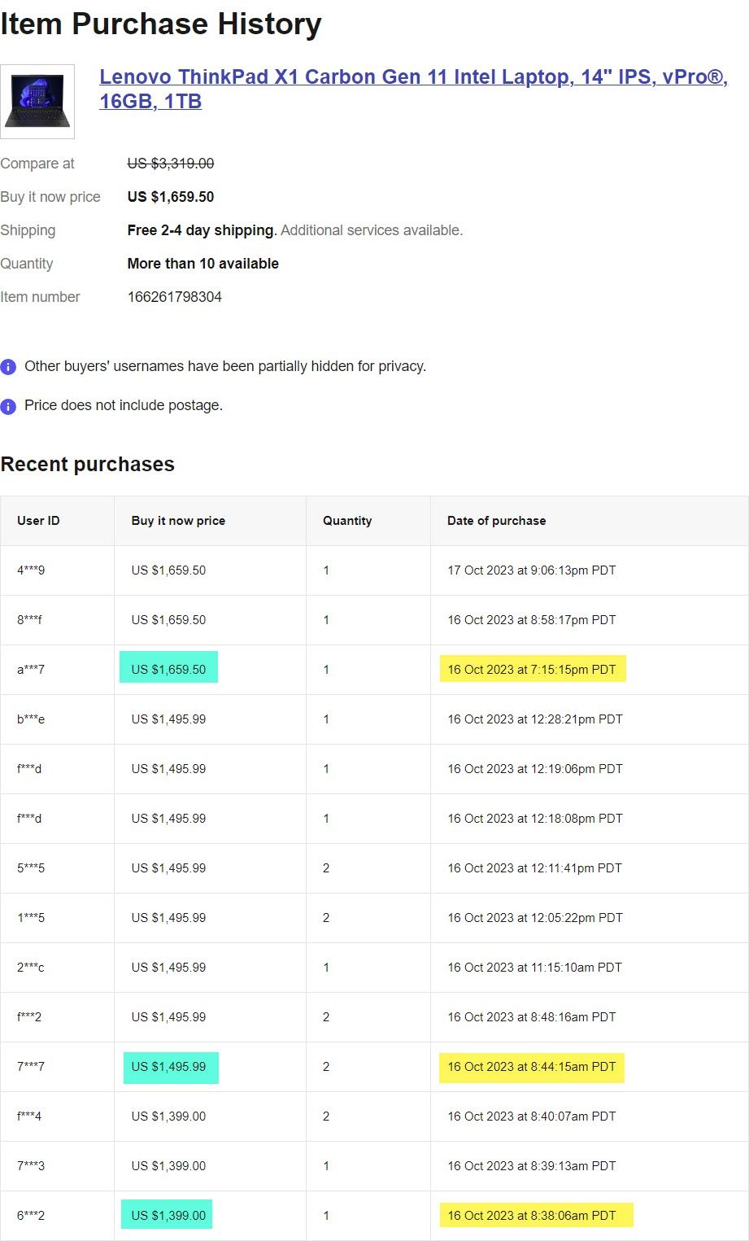Screen dimensions: 749x1241
Task: Click highlighted date 16 Oct 2023 at 7:15:15pm
Action: [533, 668]
